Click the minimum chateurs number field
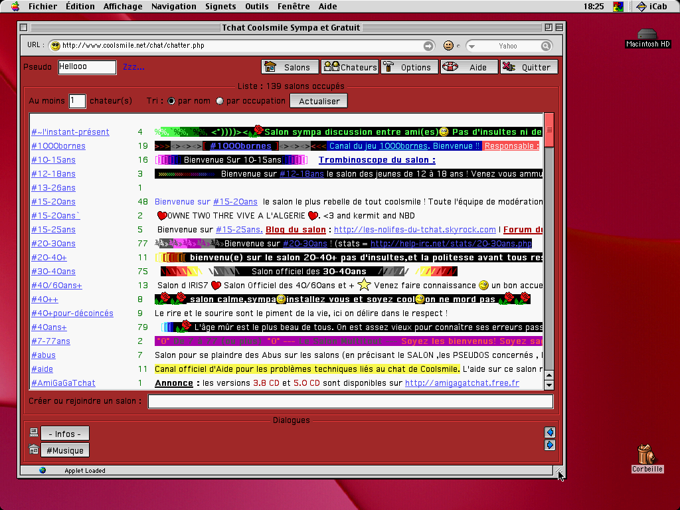The width and height of the screenshot is (680, 510). pyautogui.click(x=77, y=101)
